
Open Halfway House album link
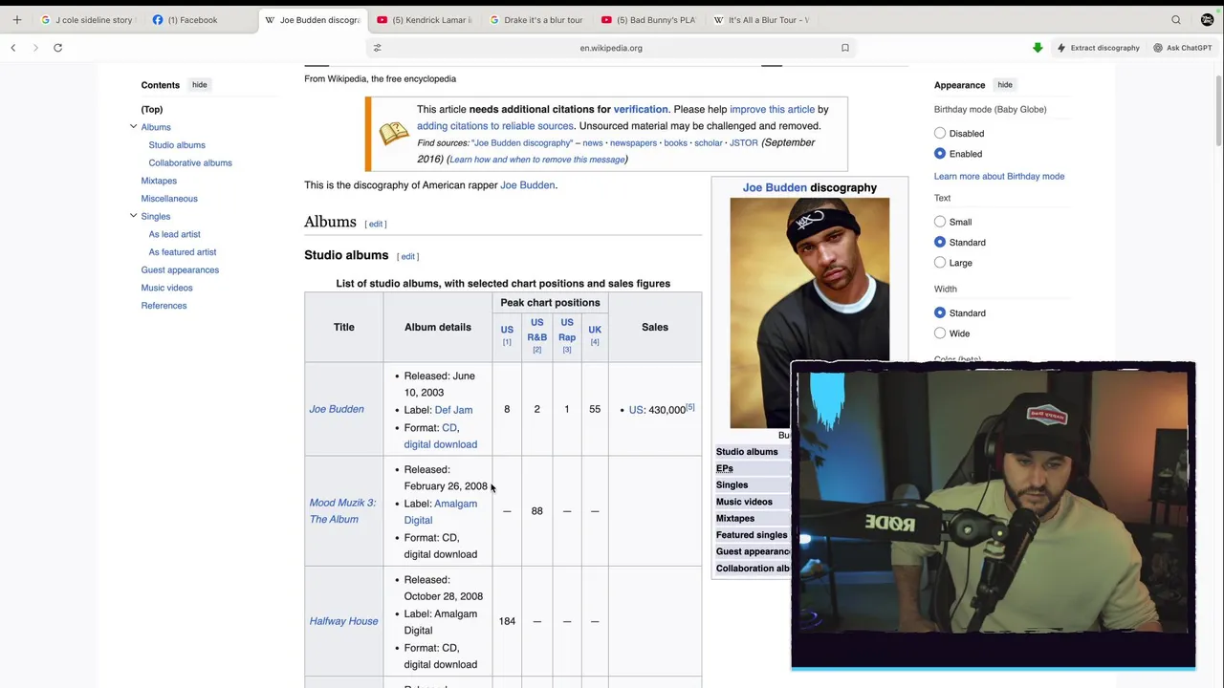[x=343, y=621]
